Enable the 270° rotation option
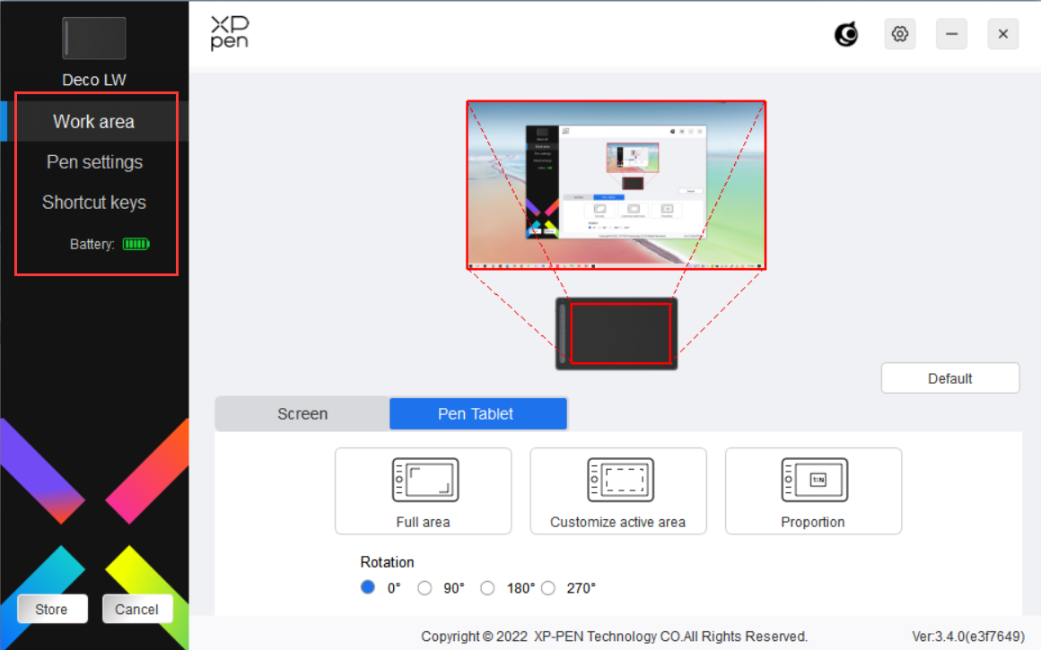Image resolution: width=1041 pixels, height=650 pixels. click(x=548, y=588)
